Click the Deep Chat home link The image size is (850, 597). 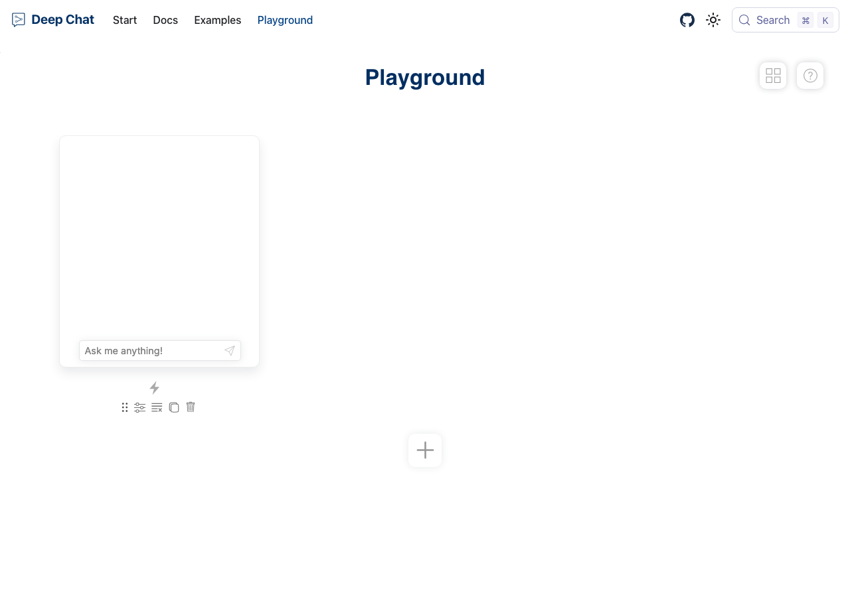[x=53, y=20]
